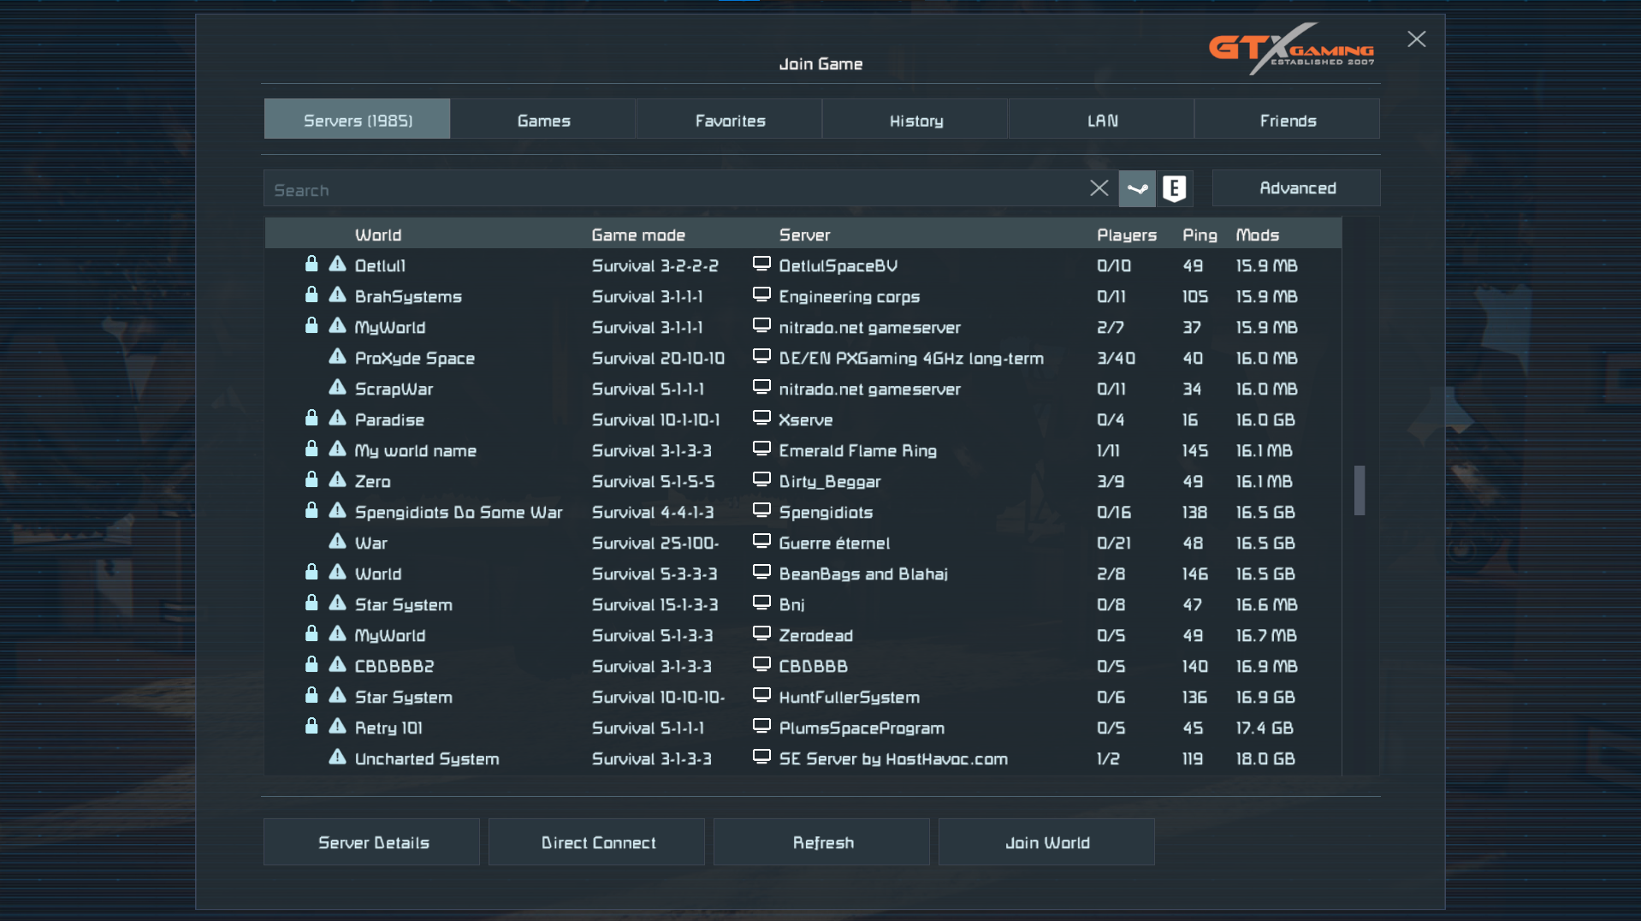The width and height of the screenshot is (1641, 921).
Task: Click the lock icon on My world name row
Action: point(311,449)
